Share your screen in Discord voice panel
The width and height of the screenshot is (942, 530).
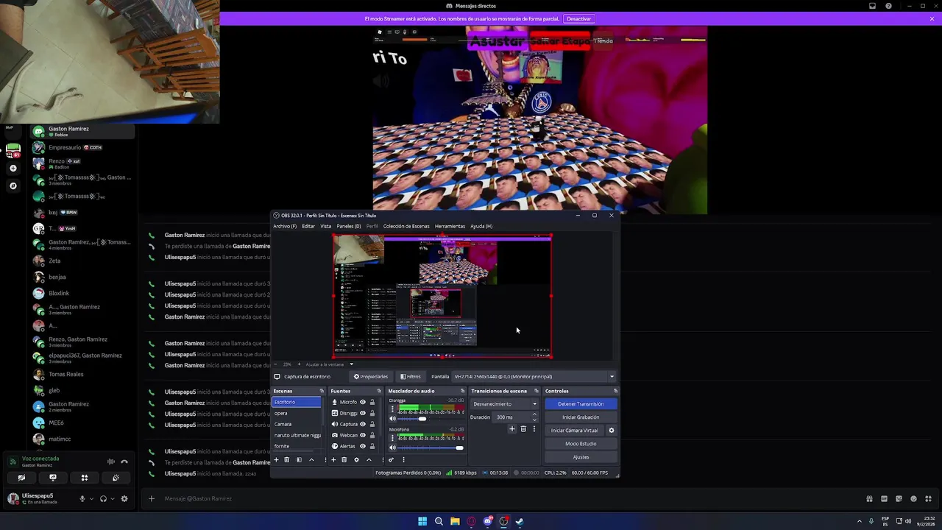tap(52, 478)
